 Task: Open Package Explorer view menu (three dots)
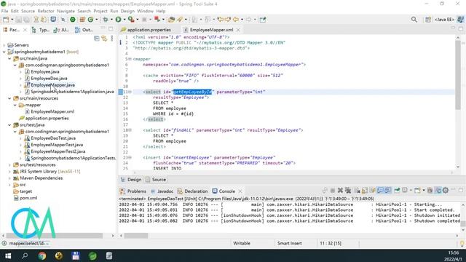pyautogui.click(x=111, y=39)
